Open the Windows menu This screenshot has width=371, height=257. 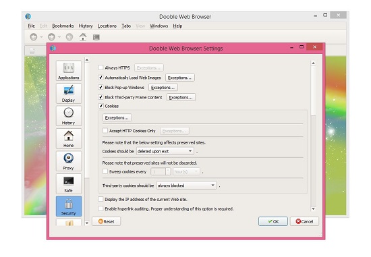point(159,26)
